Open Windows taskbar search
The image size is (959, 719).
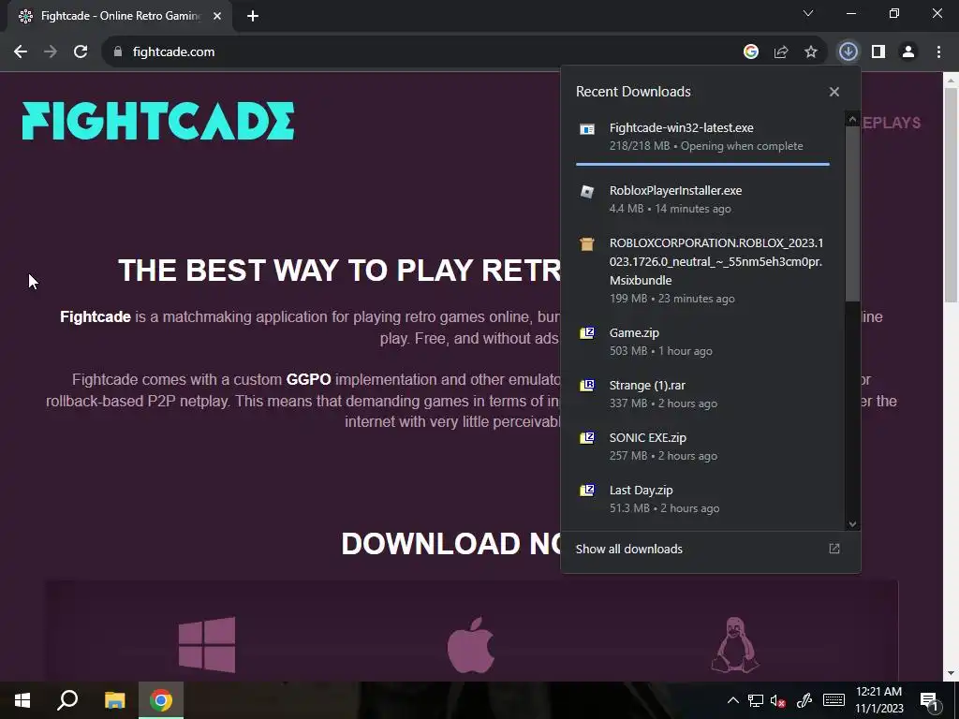point(67,700)
